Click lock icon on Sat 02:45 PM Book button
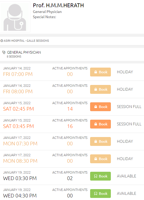The height and width of the screenshot is (200, 144). [96, 107]
